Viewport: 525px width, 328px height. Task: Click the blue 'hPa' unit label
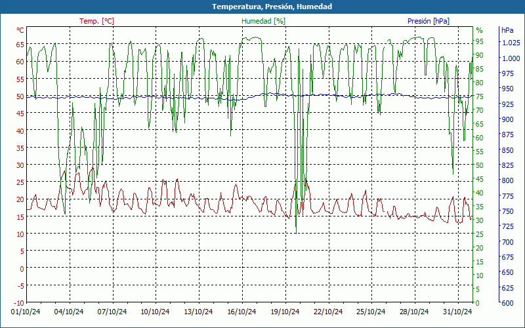[507, 30]
